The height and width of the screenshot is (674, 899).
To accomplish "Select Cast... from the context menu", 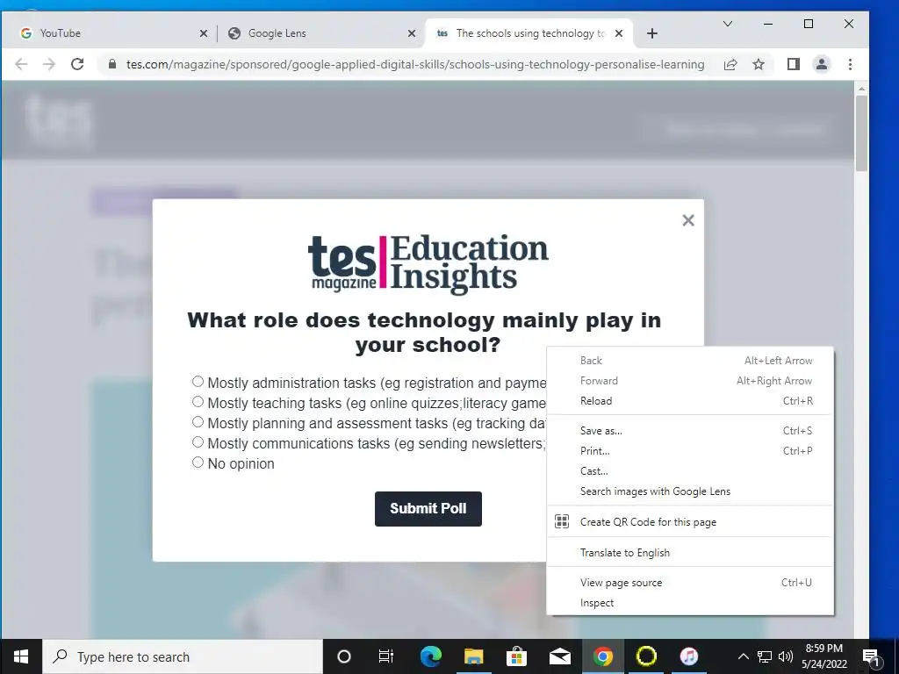I will tap(690, 471).
